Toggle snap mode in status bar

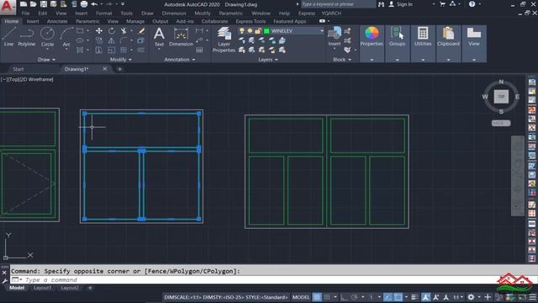(327, 297)
